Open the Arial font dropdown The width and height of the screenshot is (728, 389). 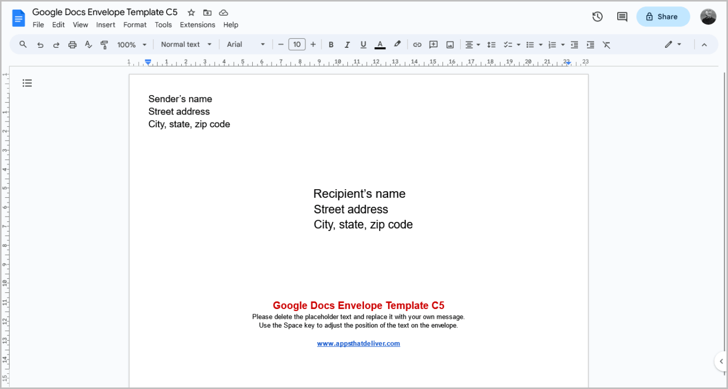(x=246, y=45)
